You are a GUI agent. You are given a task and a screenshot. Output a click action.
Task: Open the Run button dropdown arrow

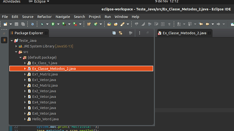[58, 24]
